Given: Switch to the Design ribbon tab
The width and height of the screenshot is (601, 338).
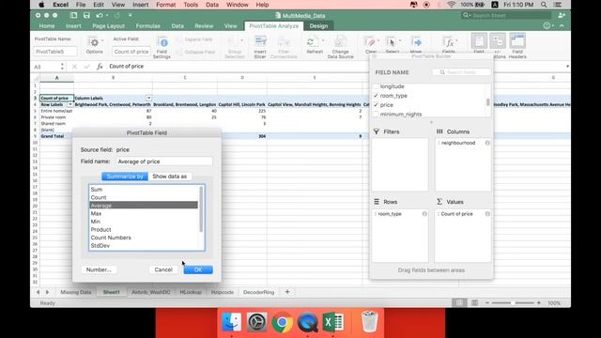Looking at the screenshot, I should (x=318, y=25).
